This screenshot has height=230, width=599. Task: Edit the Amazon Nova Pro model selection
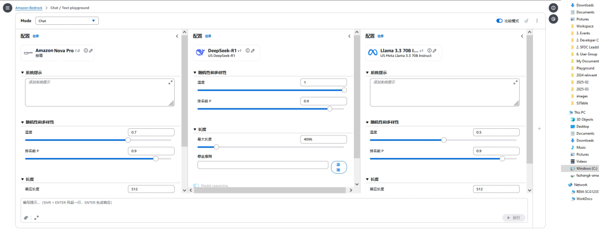(91, 50)
